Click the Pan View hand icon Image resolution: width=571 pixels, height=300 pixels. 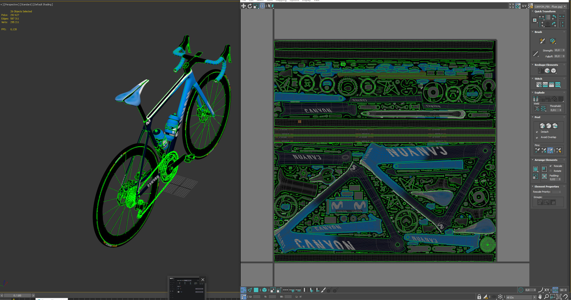[540, 297]
